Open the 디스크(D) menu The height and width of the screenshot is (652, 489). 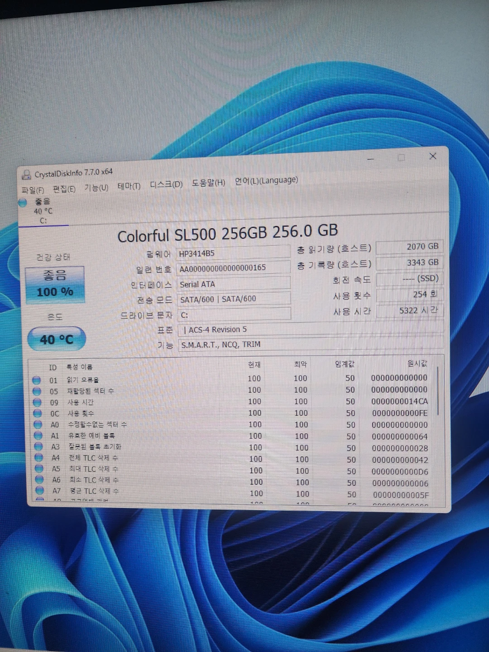(166, 184)
